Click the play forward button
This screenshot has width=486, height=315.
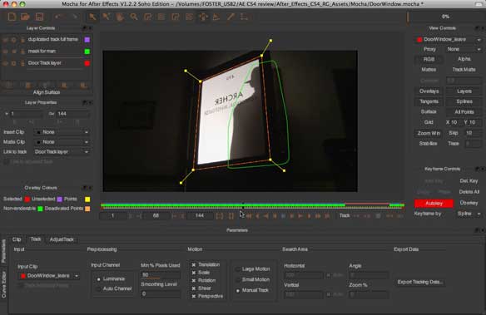[300, 216]
